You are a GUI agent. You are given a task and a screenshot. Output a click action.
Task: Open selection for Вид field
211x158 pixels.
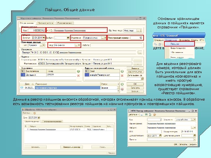coord(76,45)
